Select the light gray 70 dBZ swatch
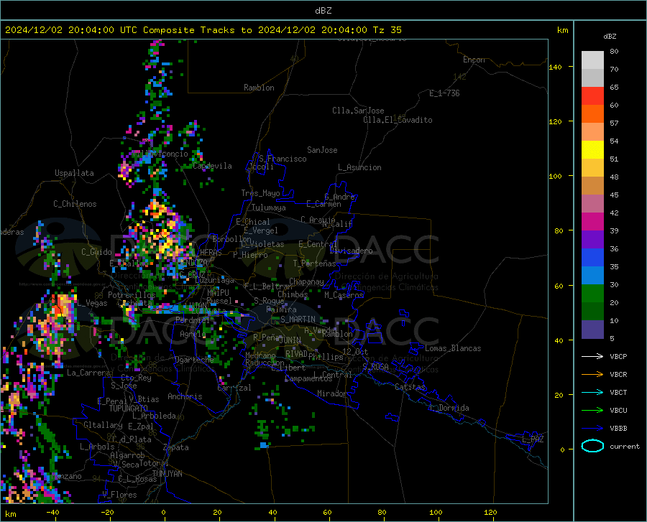Image resolution: width=647 pixels, height=522 pixels. click(x=592, y=60)
